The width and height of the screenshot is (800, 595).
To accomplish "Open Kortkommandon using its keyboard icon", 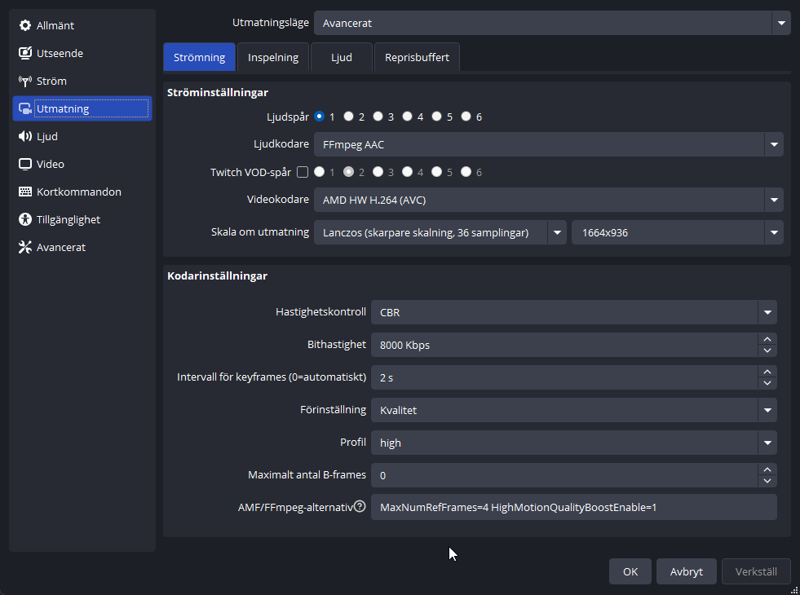I will (25, 192).
